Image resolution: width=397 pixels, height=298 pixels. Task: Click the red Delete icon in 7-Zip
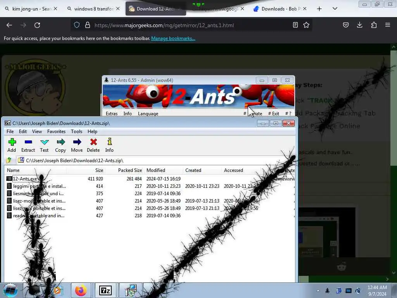93,145
